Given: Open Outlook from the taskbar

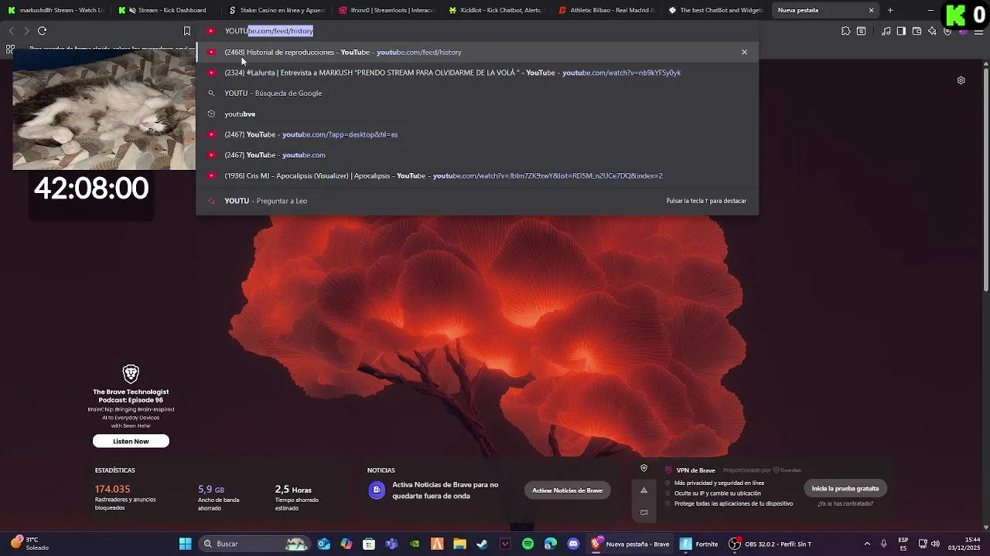Looking at the screenshot, I should [x=323, y=544].
